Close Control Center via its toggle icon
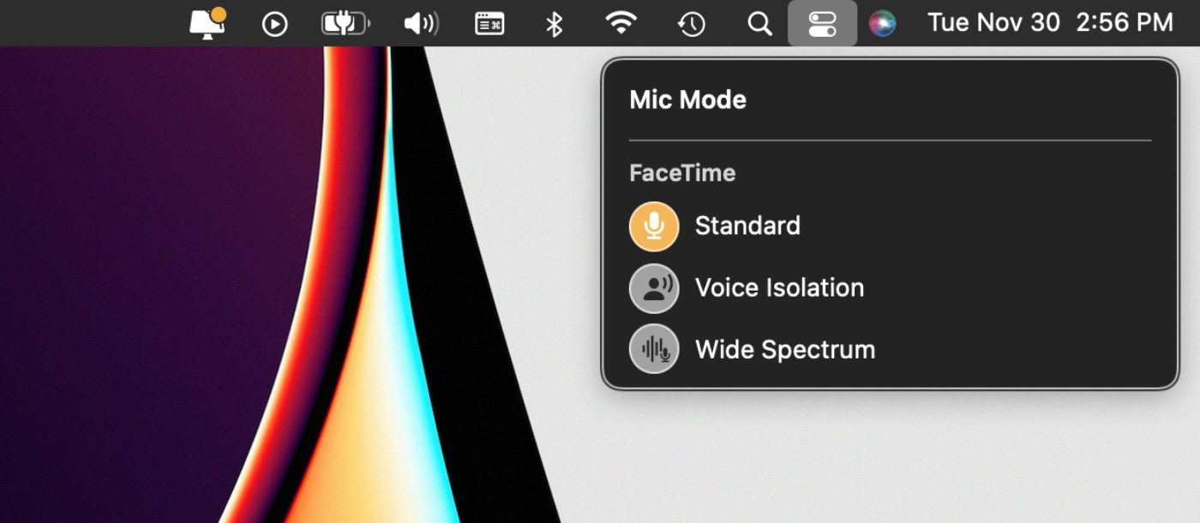Image resolution: width=1200 pixels, height=523 pixels. coord(821,23)
